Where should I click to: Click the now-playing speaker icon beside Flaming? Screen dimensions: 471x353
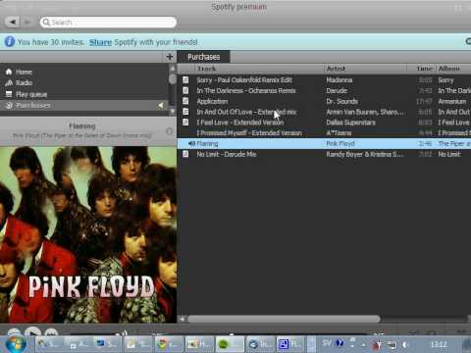(191, 143)
